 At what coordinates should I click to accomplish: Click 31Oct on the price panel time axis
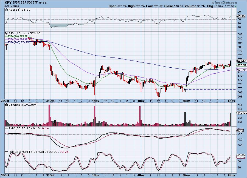click(50, 101)
